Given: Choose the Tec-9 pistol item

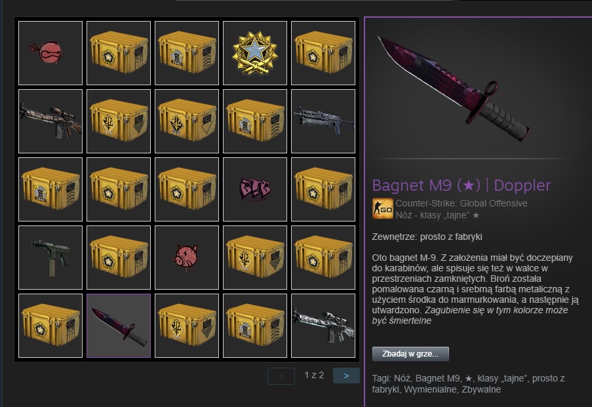Looking at the screenshot, I should pyautogui.click(x=50, y=258).
